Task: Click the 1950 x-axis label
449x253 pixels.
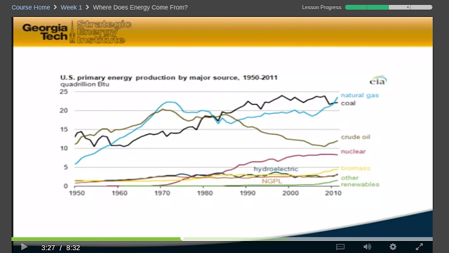Action: (76, 193)
